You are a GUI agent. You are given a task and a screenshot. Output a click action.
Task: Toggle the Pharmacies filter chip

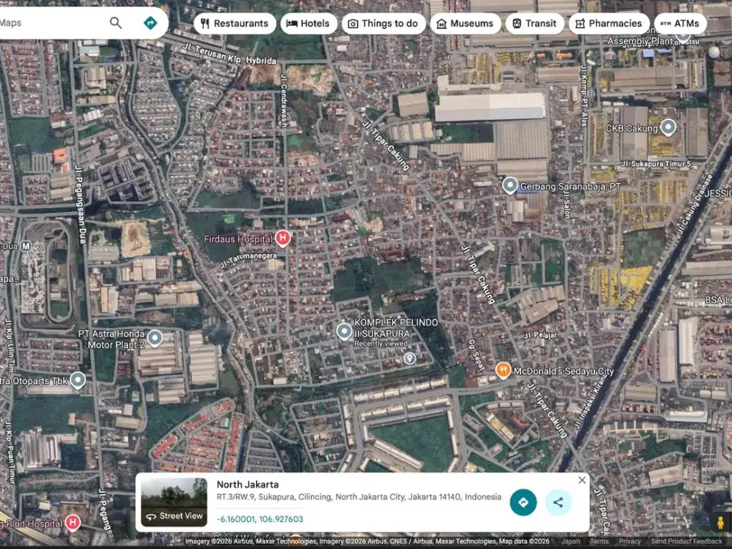point(608,23)
